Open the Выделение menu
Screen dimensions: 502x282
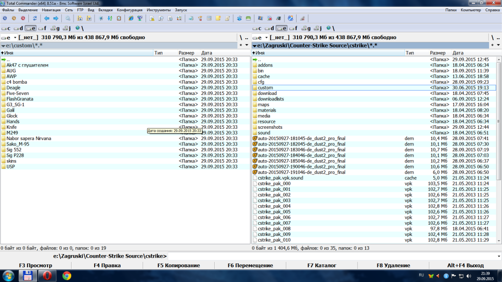coord(28,10)
